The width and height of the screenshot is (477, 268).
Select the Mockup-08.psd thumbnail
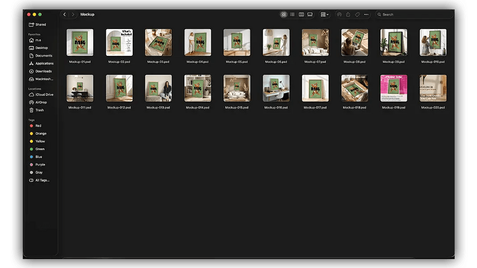354,42
